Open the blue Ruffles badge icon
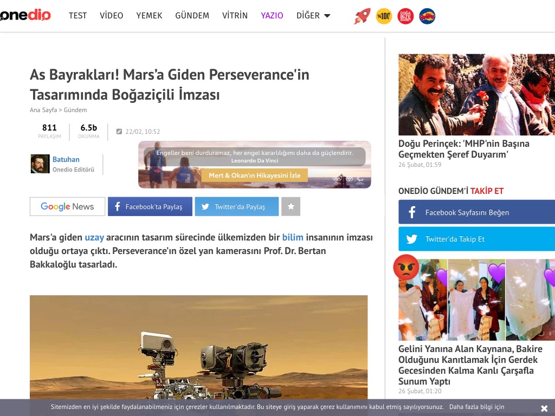The height and width of the screenshot is (416, 555). tap(427, 16)
